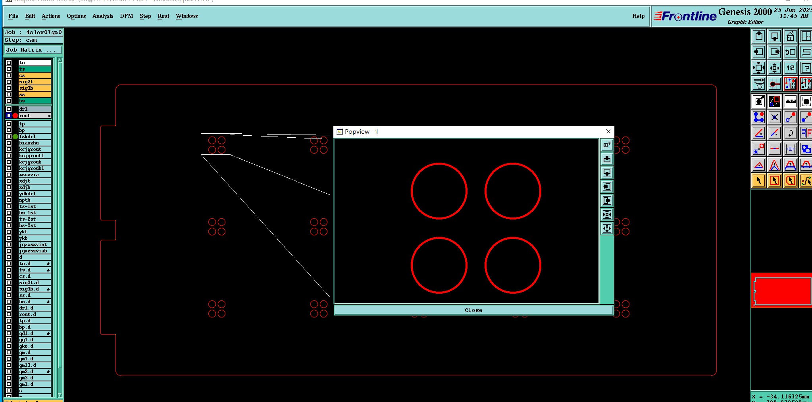Viewport: 812px width, 402px height.
Task: Click the pan right icon in right toolbar
Action: 775,52
